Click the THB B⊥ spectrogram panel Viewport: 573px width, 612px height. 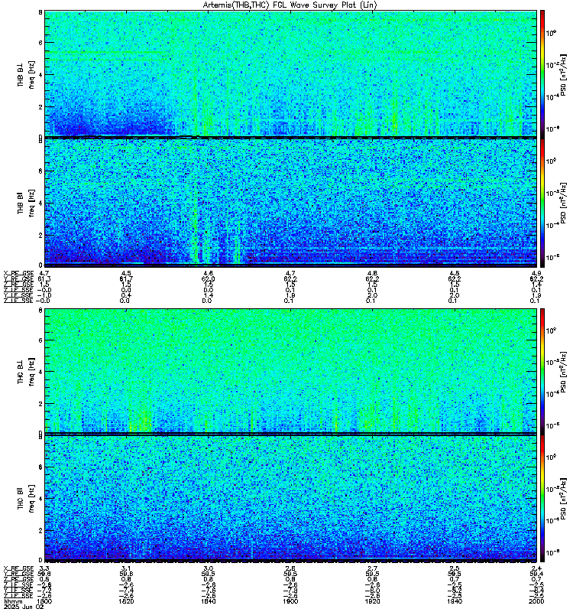click(x=290, y=73)
